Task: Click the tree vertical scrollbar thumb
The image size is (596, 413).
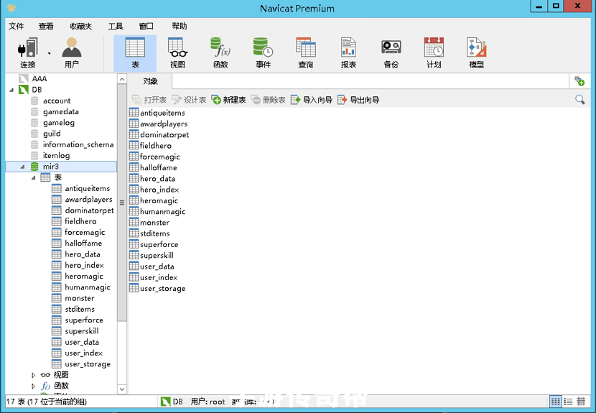Action: pos(122,203)
